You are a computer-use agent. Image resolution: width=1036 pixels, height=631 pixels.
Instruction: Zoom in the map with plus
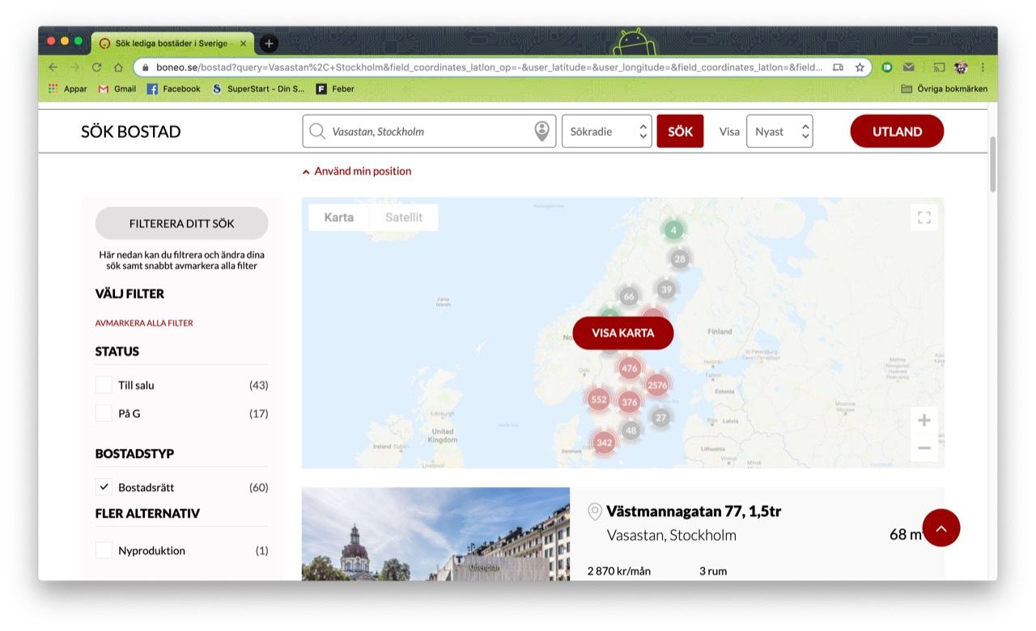(x=924, y=420)
